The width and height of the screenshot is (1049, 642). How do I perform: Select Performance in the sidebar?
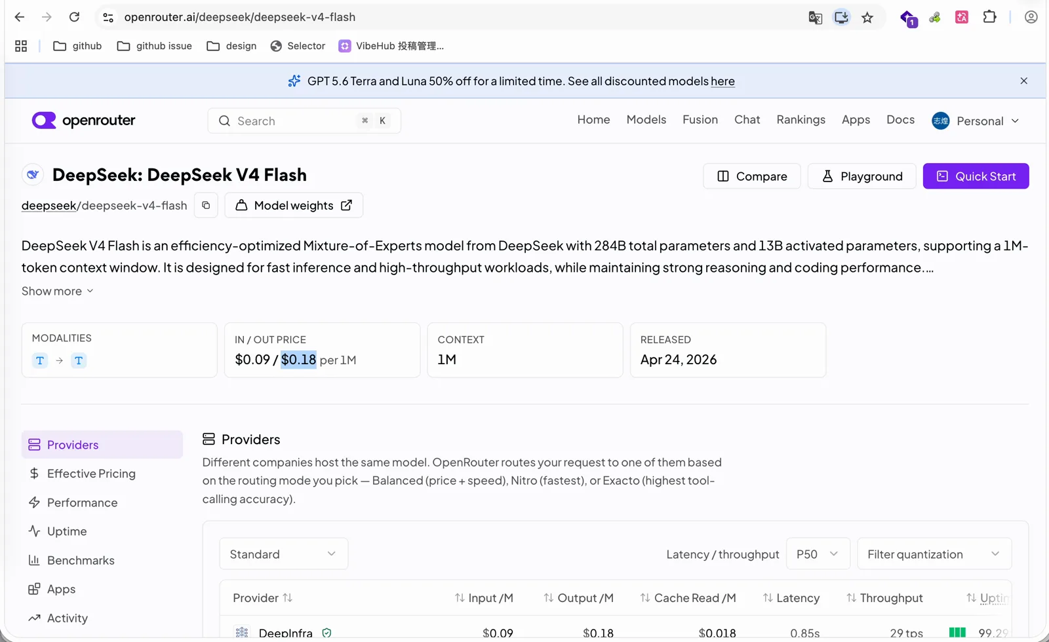point(102,502)
